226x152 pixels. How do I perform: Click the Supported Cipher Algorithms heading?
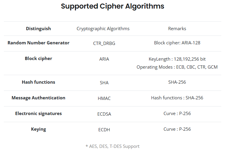[x=112, y=6]
